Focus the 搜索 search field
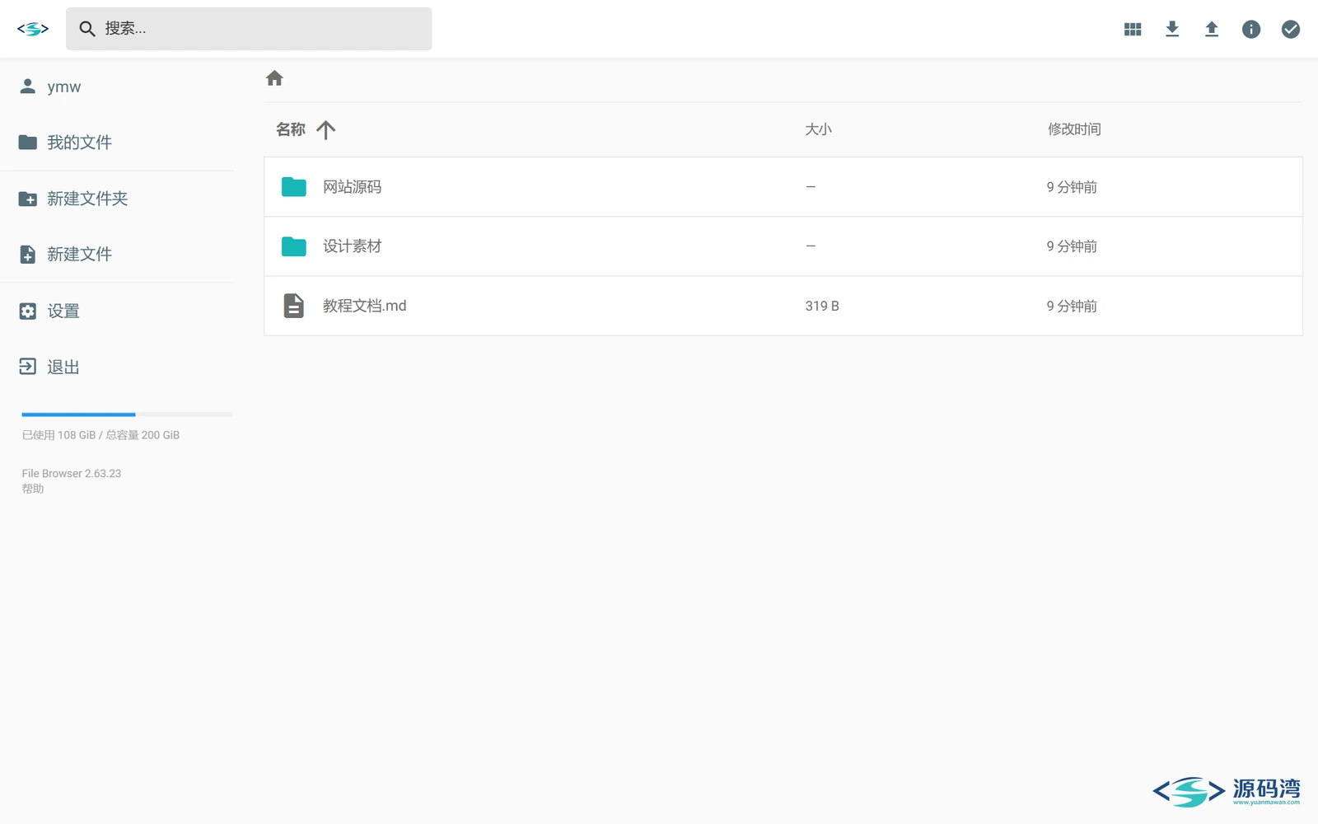This screenshot has width=1318, height=824. pyautogui.click(x=249, y=29)
